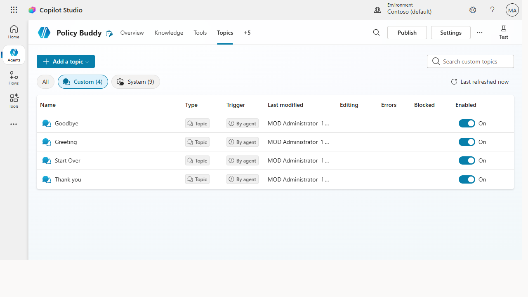Viewport: 528px width, 297px height.
Task: Sort by the Name column header
Action: tap(48, 105)
